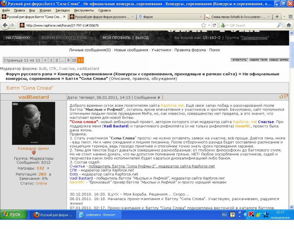
Task: Click the plus next to Награды: 132
Action: click(48, 168)
